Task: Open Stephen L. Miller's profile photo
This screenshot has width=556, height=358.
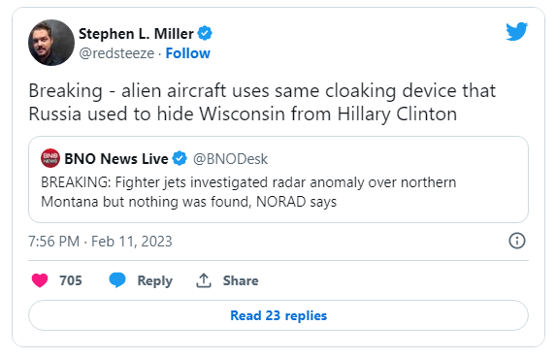Action: click(x=51, y=43)
